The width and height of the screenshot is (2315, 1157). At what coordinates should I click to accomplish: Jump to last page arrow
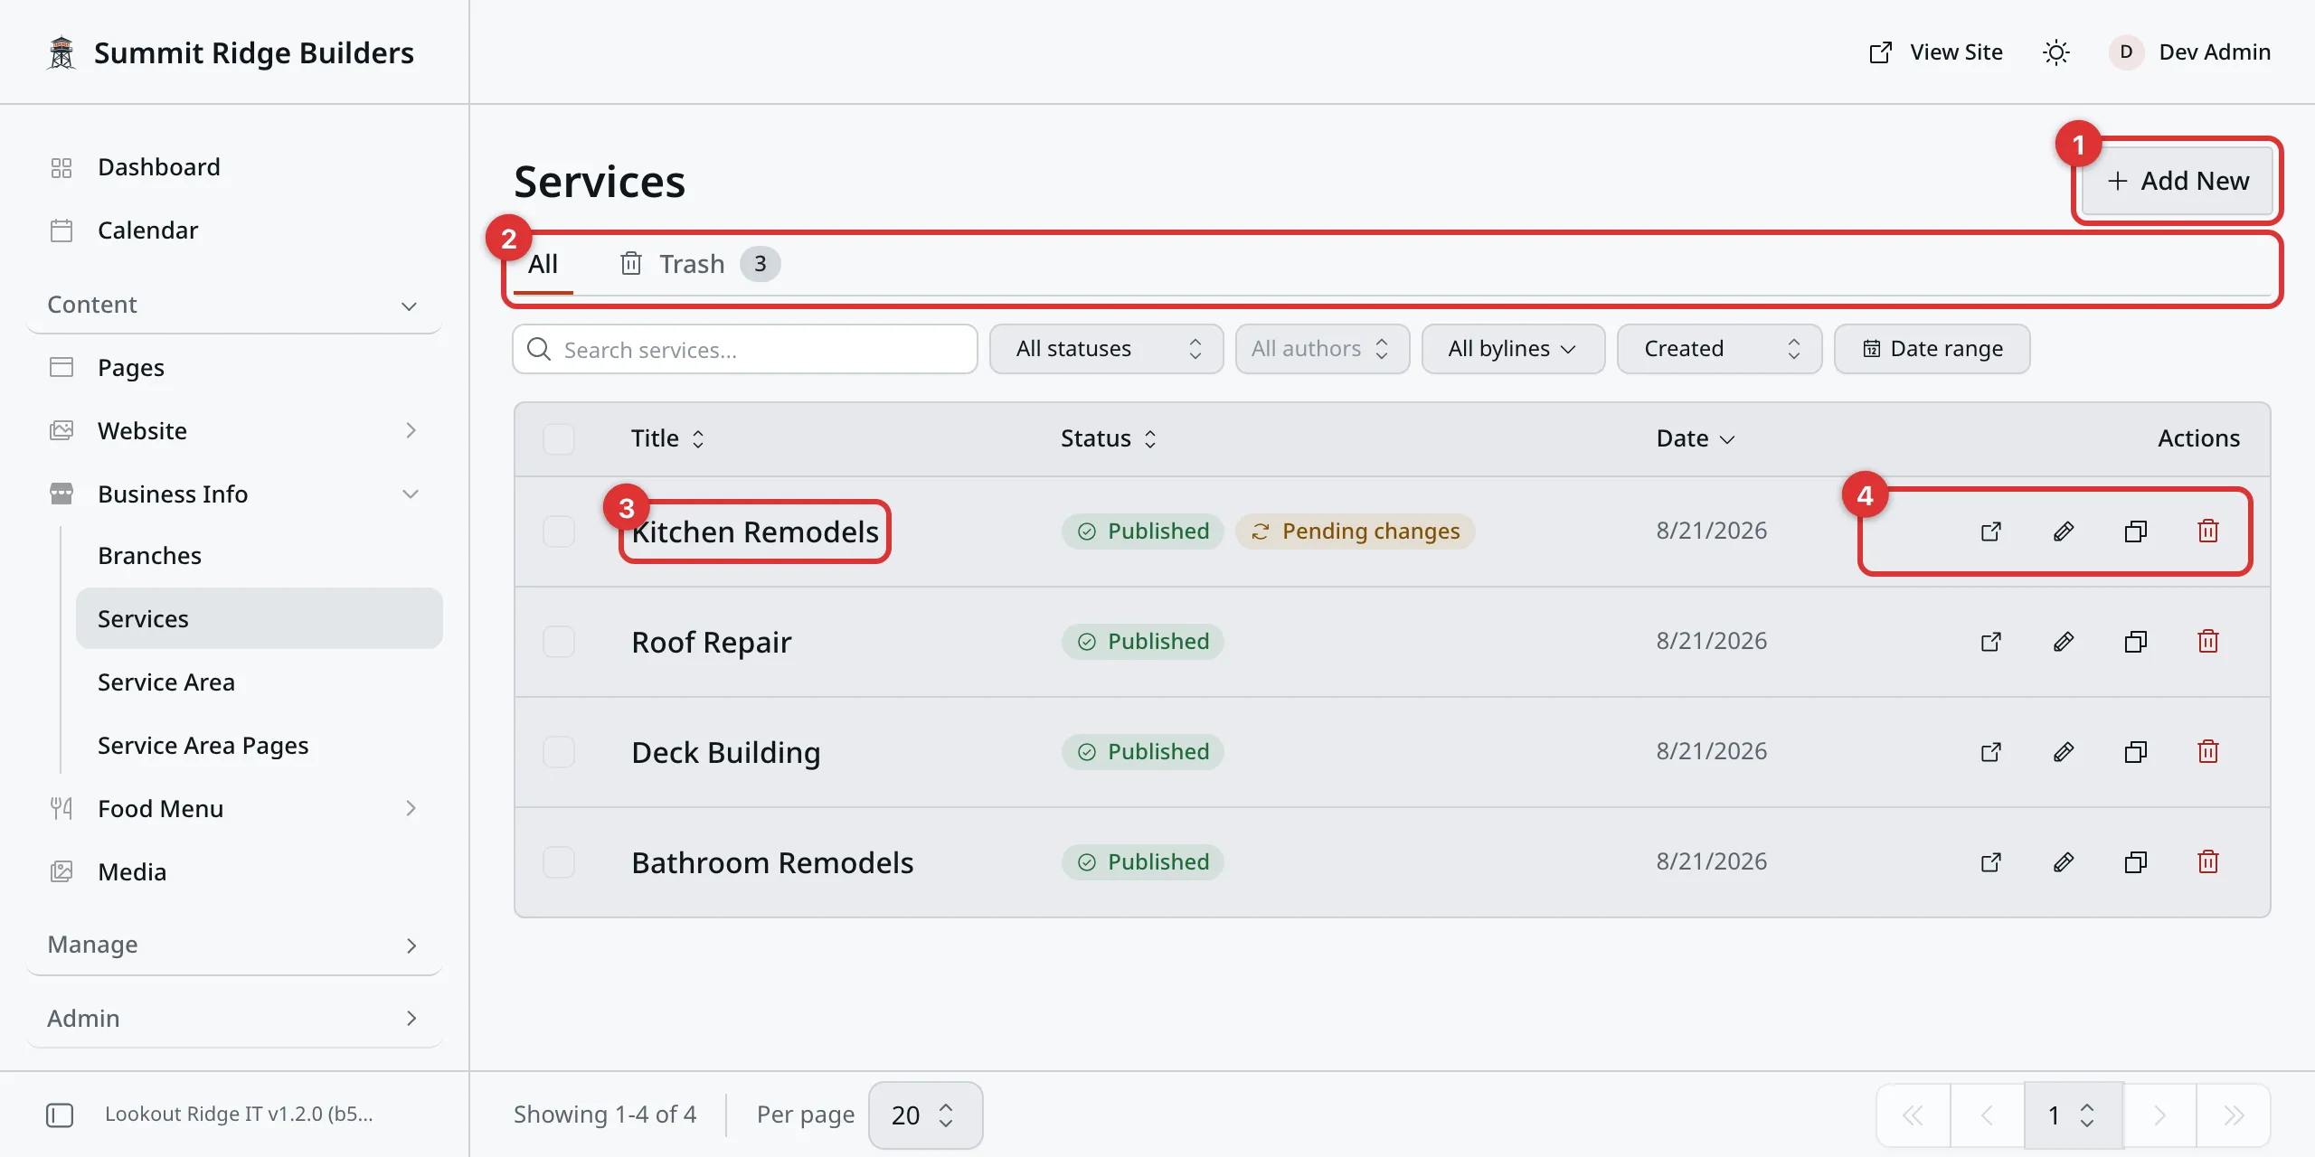[x=2234, y=1115]
